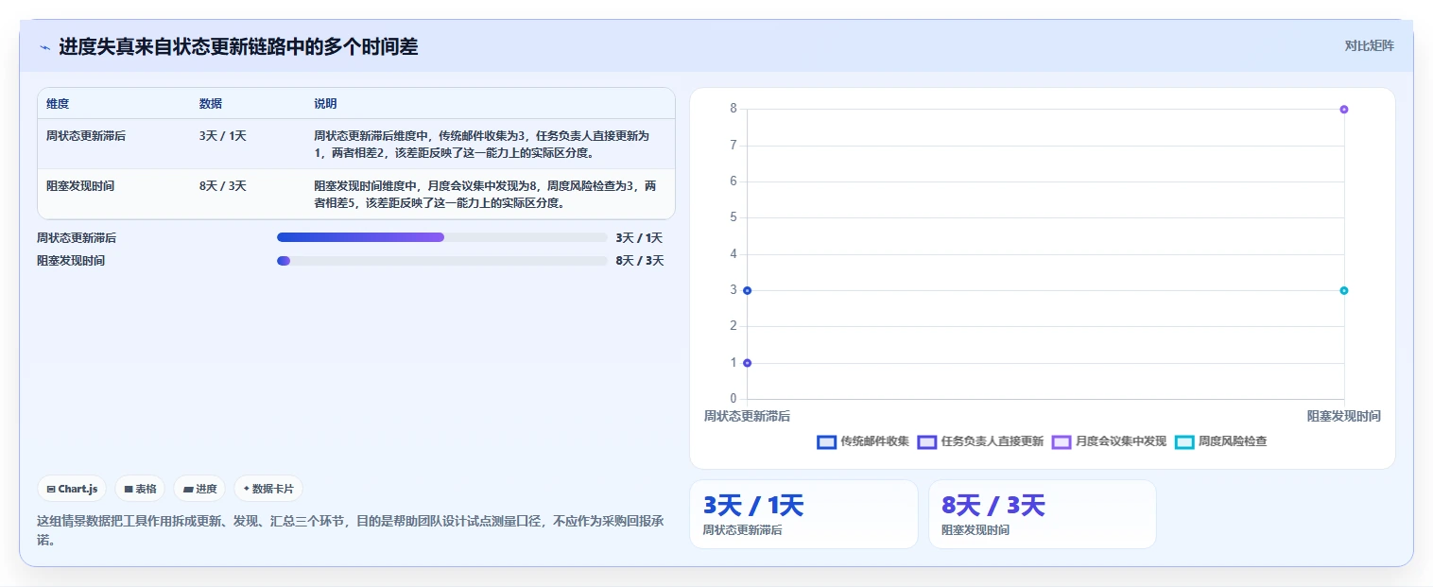Click the title 进度失真来自状态更新链路
1433x587 pixels.
238,46
